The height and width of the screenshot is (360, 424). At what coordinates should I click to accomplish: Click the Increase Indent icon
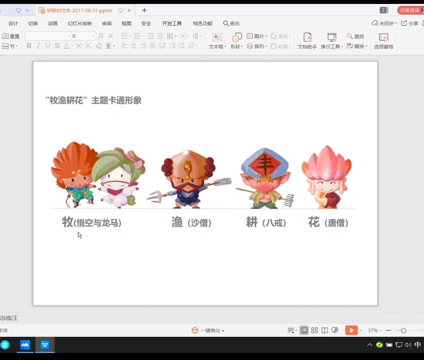coord(160,36)
